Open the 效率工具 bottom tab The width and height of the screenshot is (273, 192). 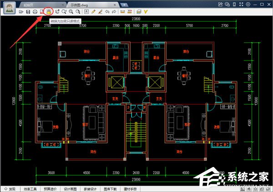point(30,189)
